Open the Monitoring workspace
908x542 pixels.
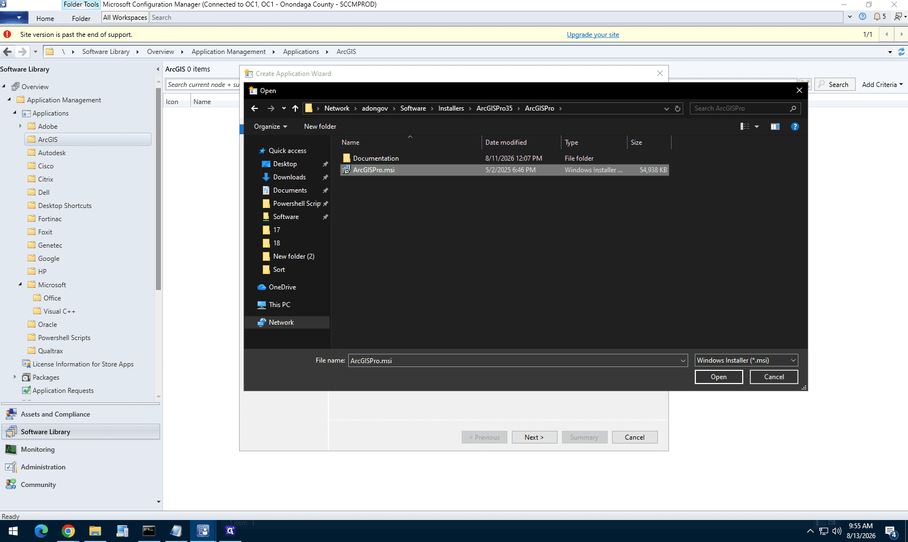tap(81, 450)
